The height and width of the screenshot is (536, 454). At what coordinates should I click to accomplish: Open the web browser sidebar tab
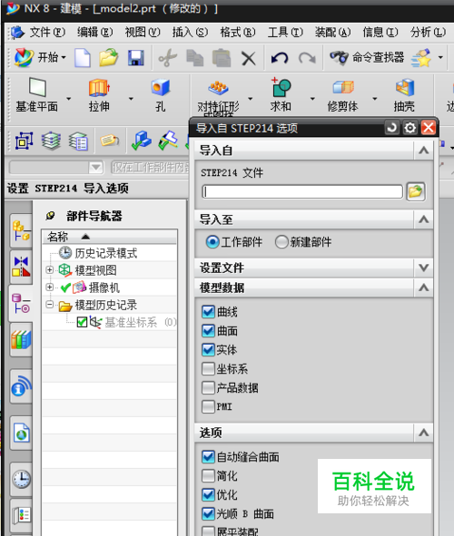(x=21, y=433)
